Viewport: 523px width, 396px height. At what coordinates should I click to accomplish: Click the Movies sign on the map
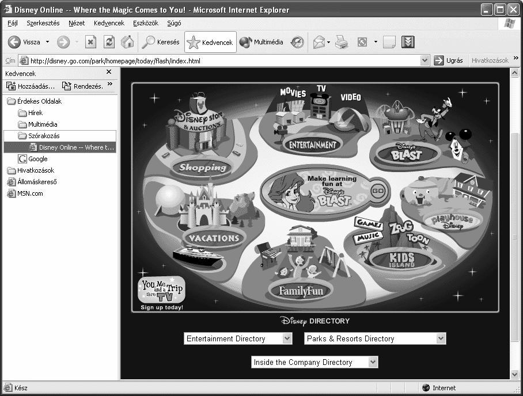click(293, 92)
